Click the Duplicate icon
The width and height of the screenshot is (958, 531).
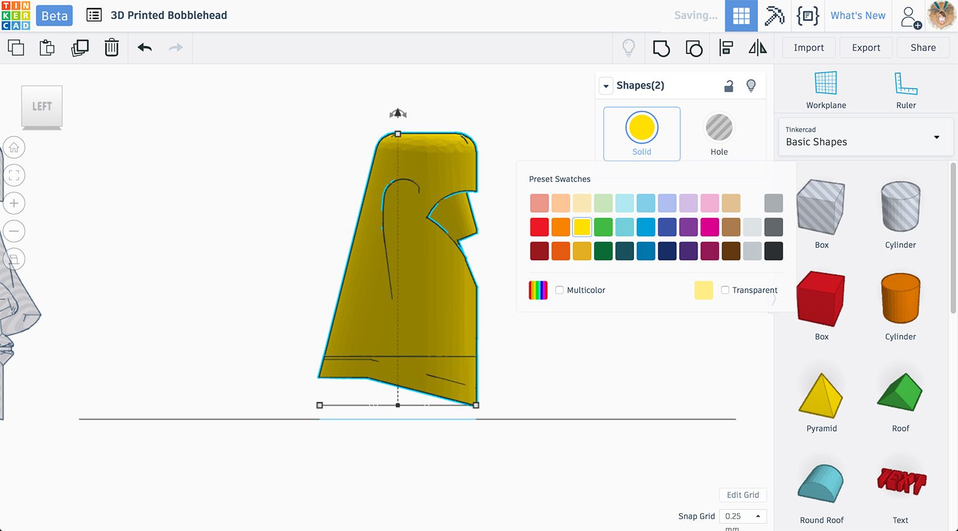[80, 47]
